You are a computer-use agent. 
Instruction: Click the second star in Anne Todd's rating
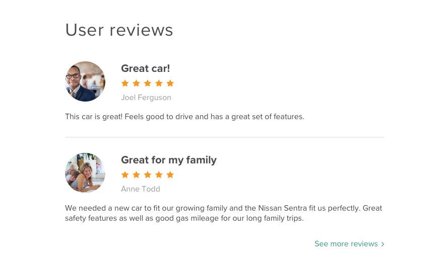[x=137, y=174]
